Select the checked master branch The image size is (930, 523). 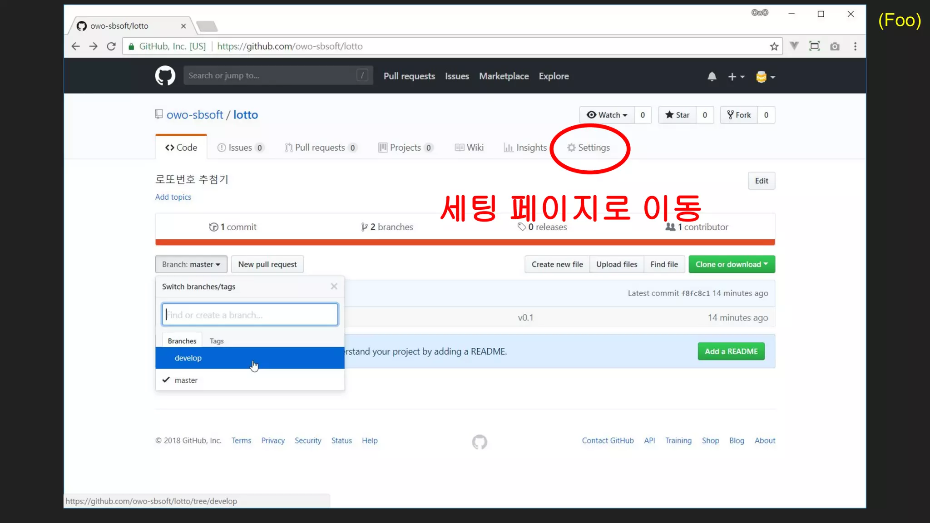(250, 380)
